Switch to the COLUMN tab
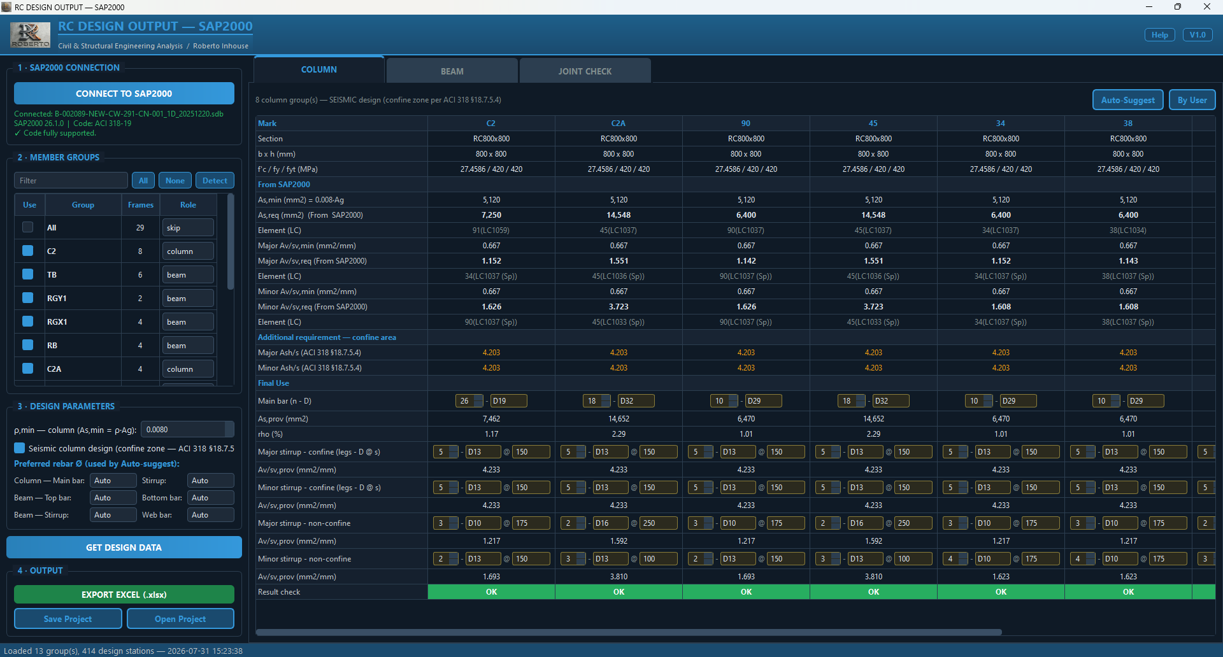 coord(319,69)
